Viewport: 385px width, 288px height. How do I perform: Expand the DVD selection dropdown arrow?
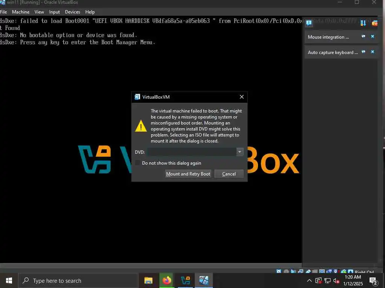pyautogui.click(x=239, y=152)
